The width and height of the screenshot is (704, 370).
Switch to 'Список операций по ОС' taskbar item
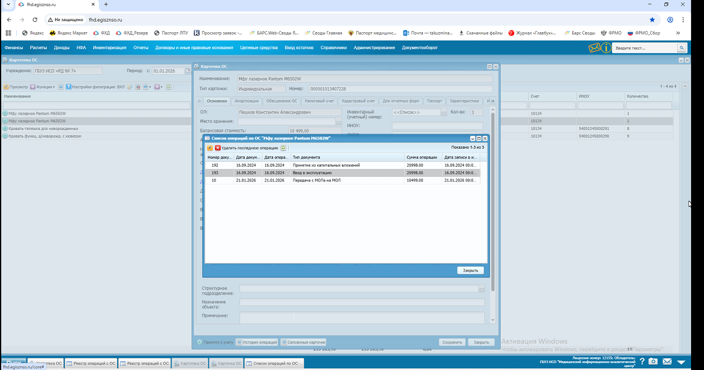(274, 364)
